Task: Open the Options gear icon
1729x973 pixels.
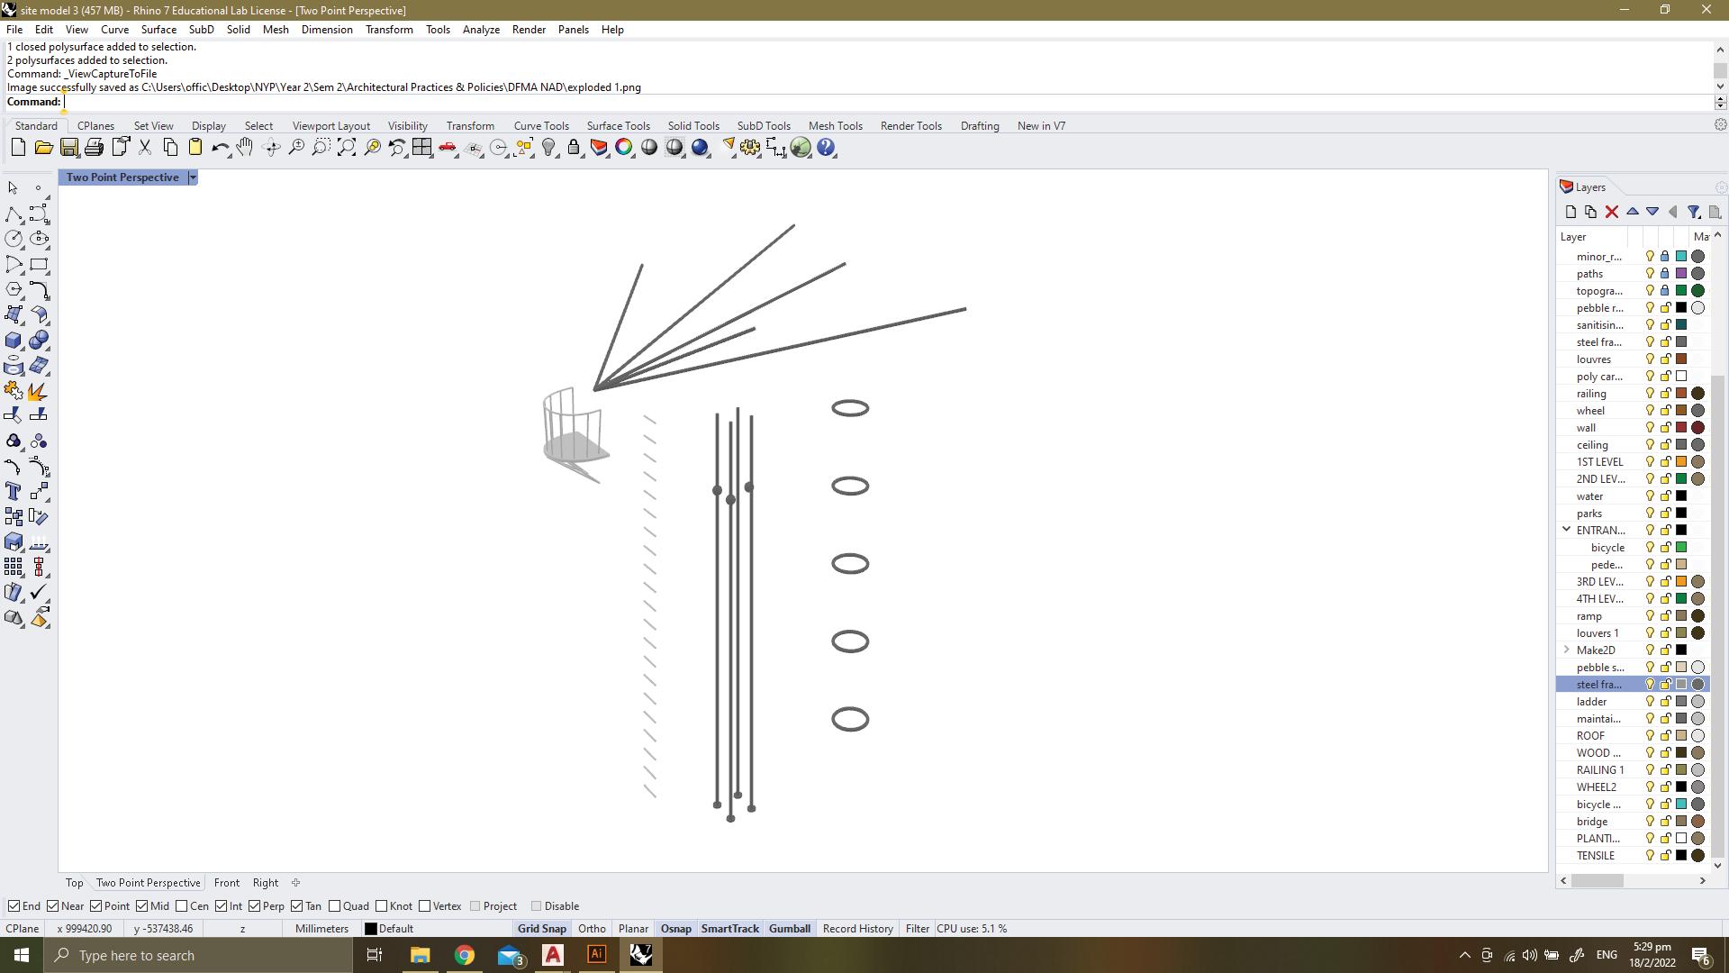Action: (x=750, y=148)
